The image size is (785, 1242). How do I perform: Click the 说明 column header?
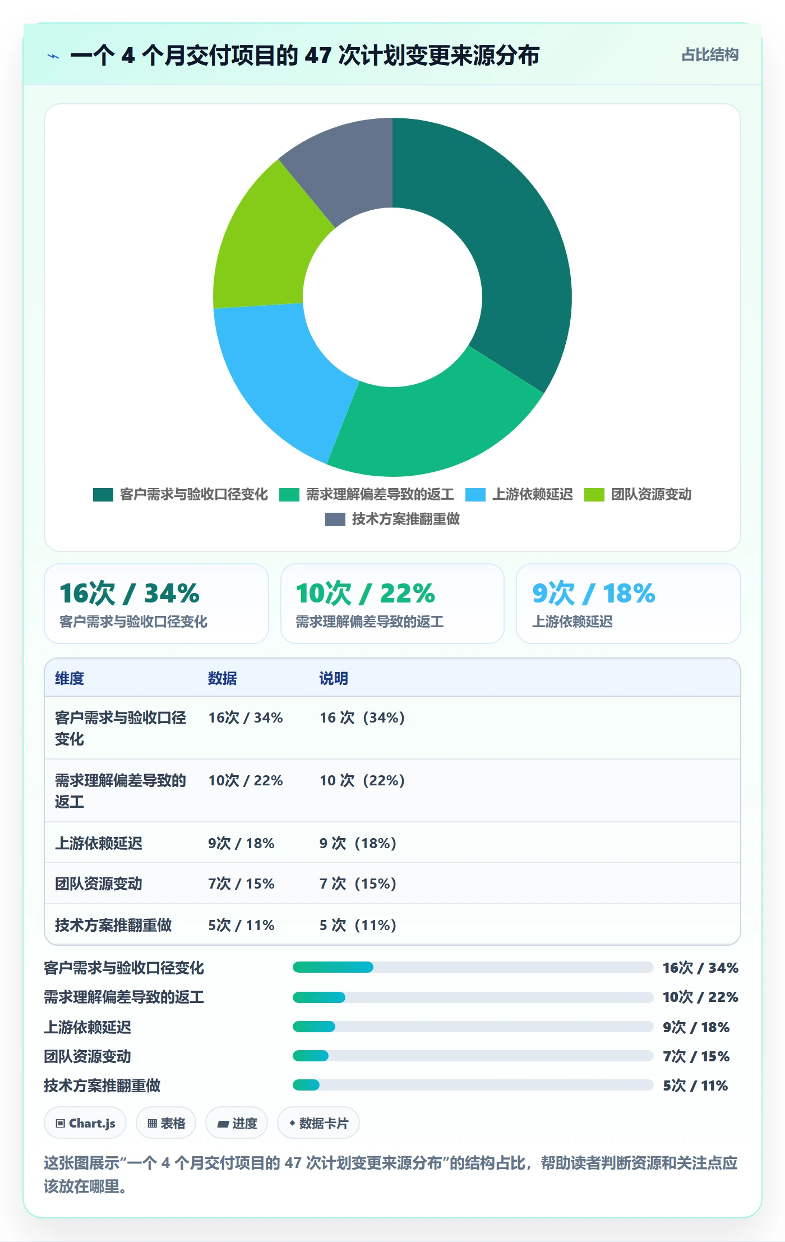[334, 678]
